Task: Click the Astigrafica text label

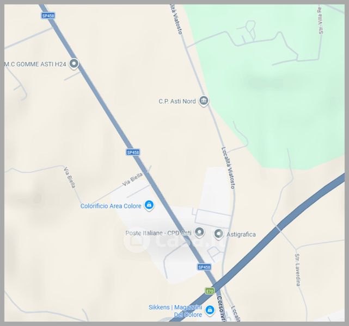Action: pos(241,235)
